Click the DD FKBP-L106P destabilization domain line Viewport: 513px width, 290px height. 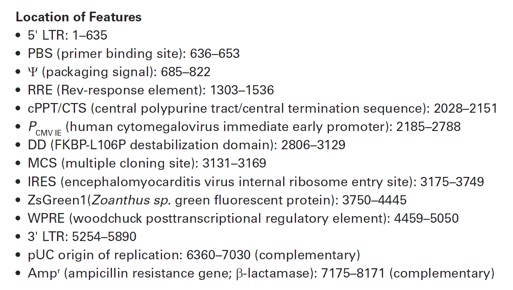(186, 145)
